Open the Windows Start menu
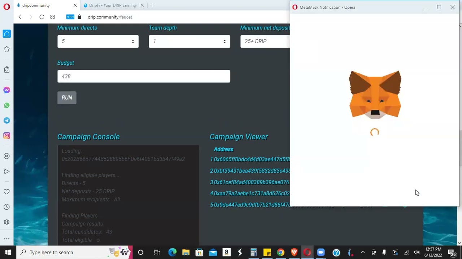Screen dimensions: 462x259 [x=8, y=252]
